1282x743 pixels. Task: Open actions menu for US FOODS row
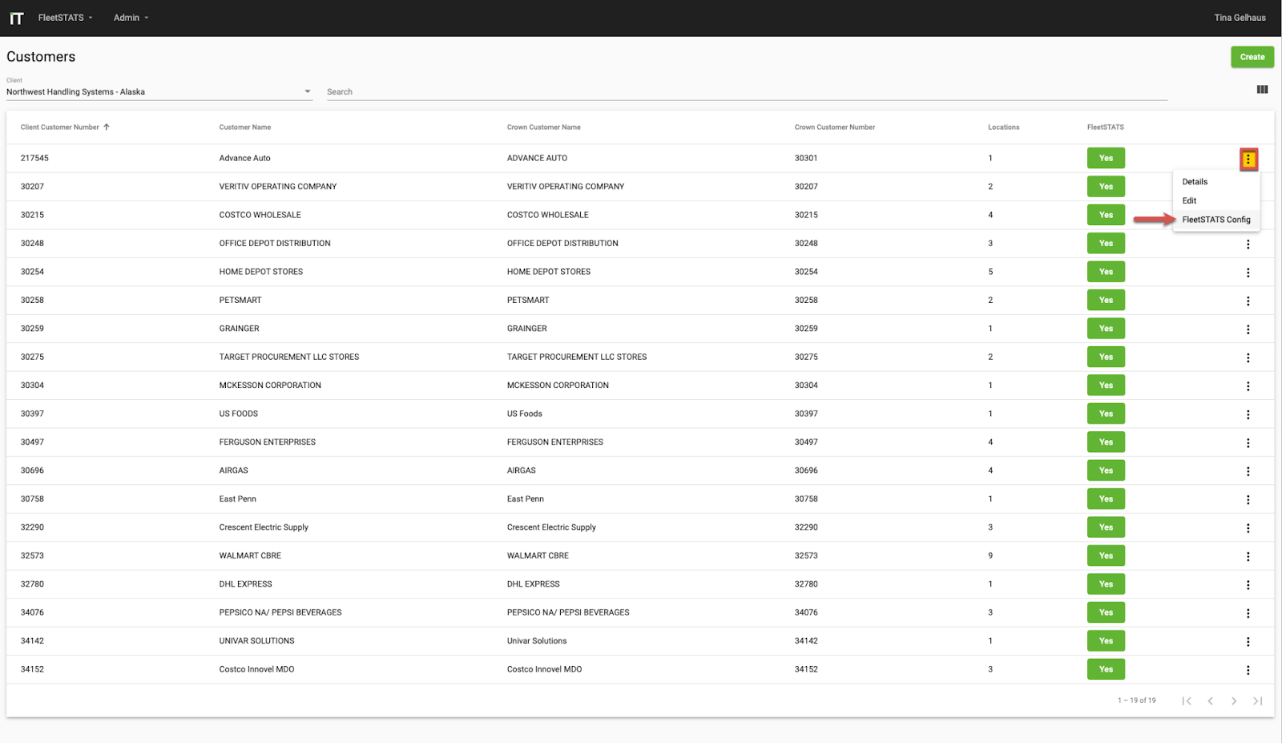coord(1248,415)
